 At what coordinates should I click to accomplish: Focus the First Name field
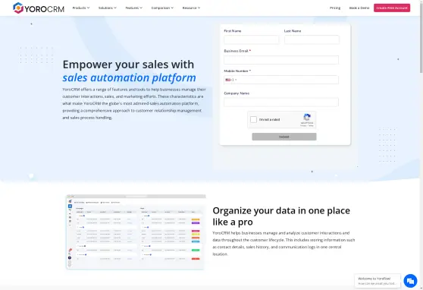click(252, 39)
